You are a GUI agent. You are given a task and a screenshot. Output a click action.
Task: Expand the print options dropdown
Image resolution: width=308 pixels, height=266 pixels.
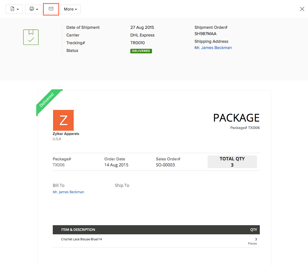pos(37,9)
